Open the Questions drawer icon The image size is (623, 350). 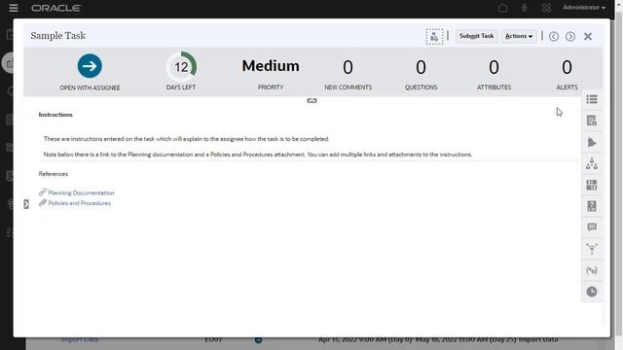click(592, 206)
